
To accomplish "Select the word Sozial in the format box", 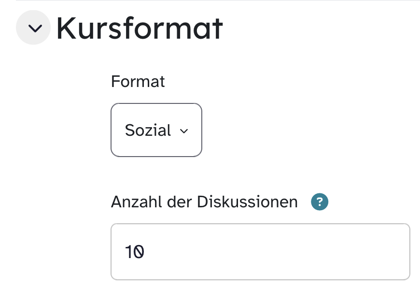I will click(148, 130).
